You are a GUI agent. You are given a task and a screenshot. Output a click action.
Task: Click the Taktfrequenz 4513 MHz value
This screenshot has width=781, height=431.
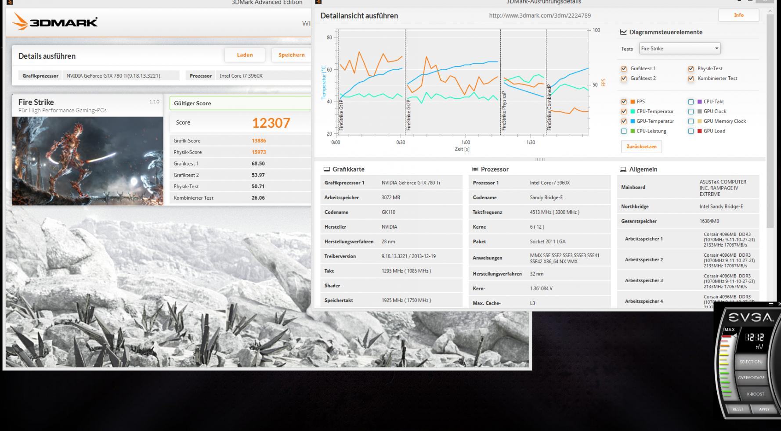click(x=554, y=212)
